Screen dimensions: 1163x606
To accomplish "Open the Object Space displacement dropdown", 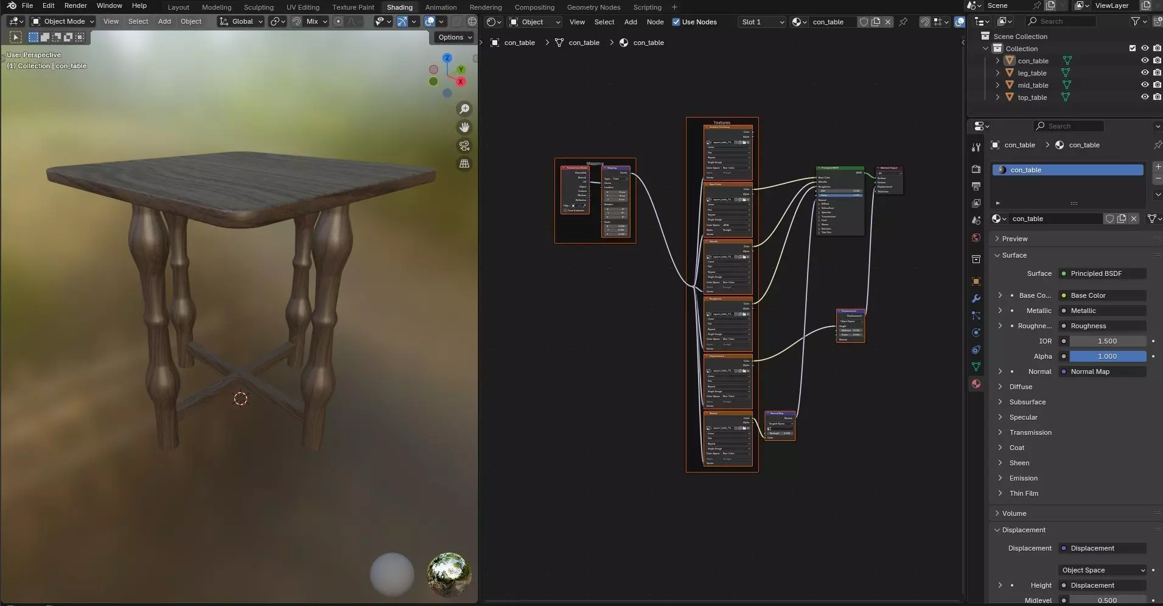I will click(x=1103, y=570).
